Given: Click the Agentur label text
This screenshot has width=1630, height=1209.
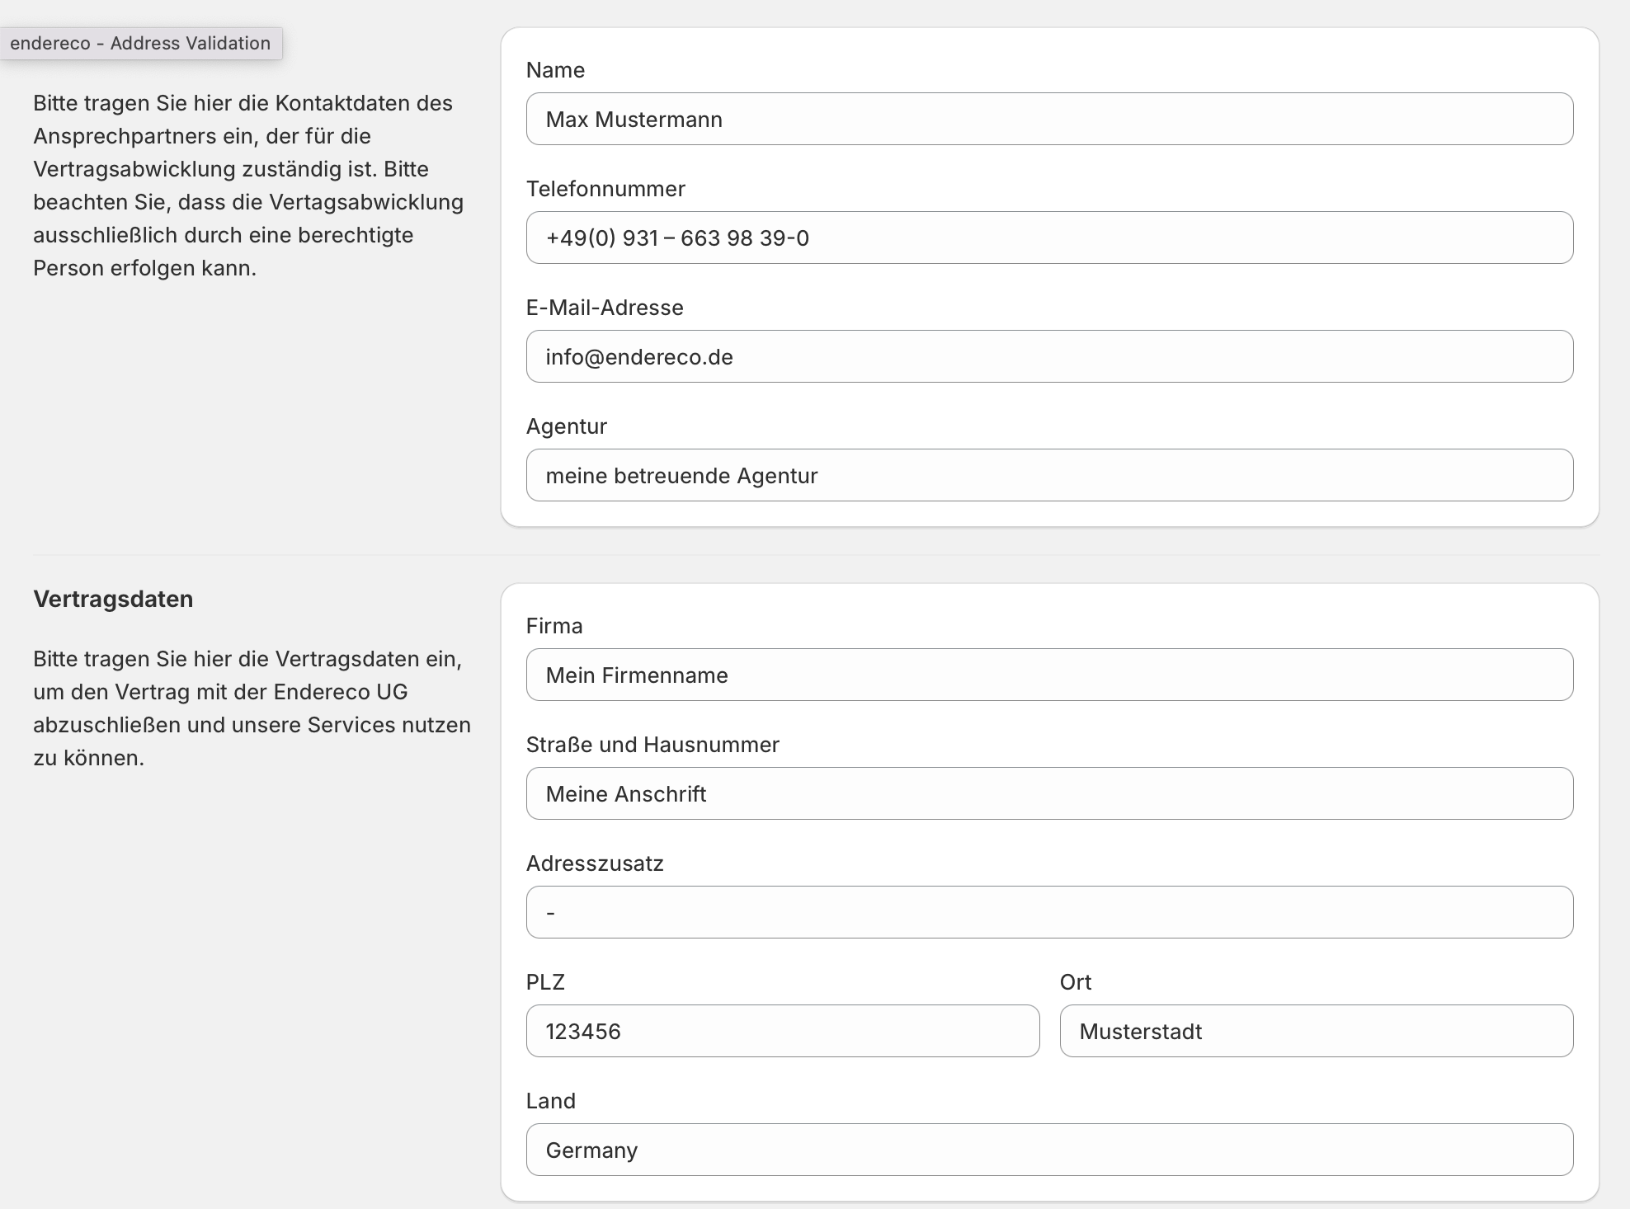Looking at the screenshot, I should pos(567,426).
